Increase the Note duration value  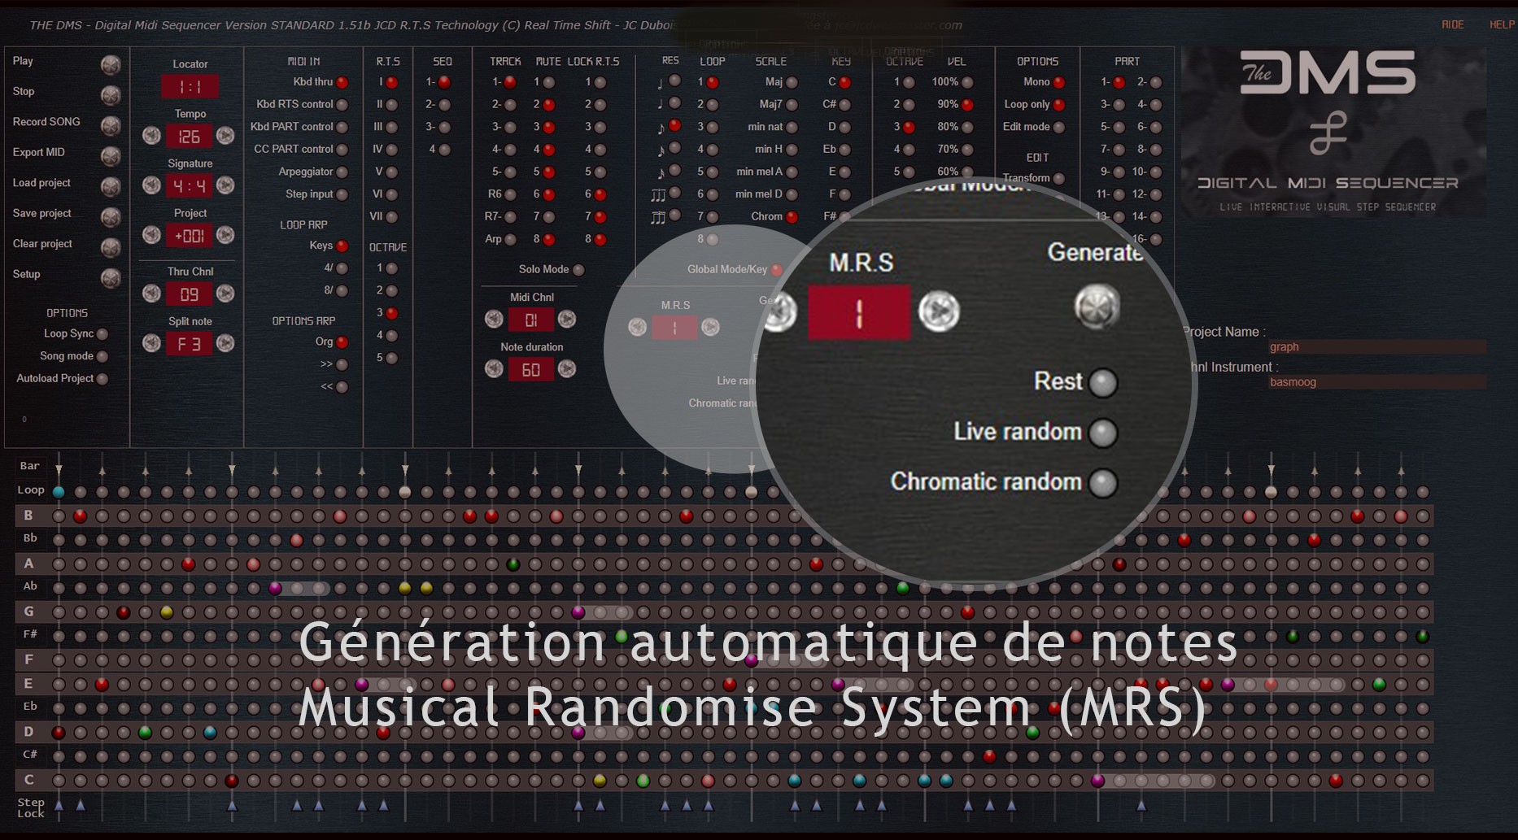point(567,369)
